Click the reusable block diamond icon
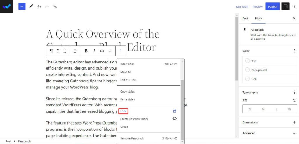 coord(175,118)
